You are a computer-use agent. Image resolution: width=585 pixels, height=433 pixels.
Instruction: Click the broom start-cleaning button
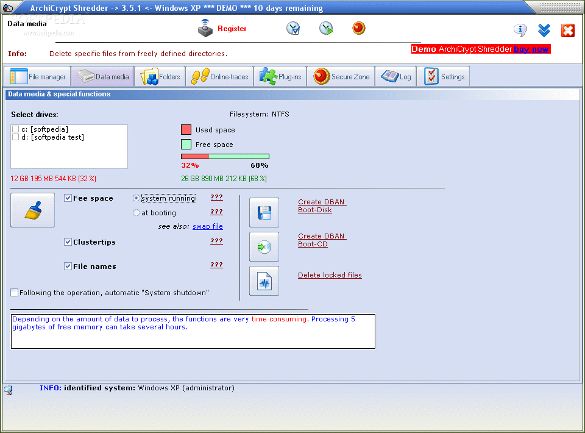click(32, 210)
